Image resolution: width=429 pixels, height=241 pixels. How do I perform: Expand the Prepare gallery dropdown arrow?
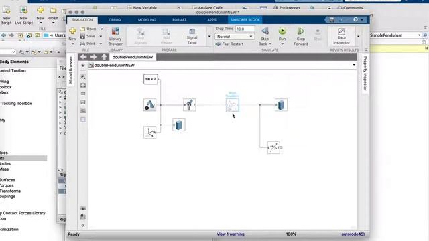coord(210,37)
